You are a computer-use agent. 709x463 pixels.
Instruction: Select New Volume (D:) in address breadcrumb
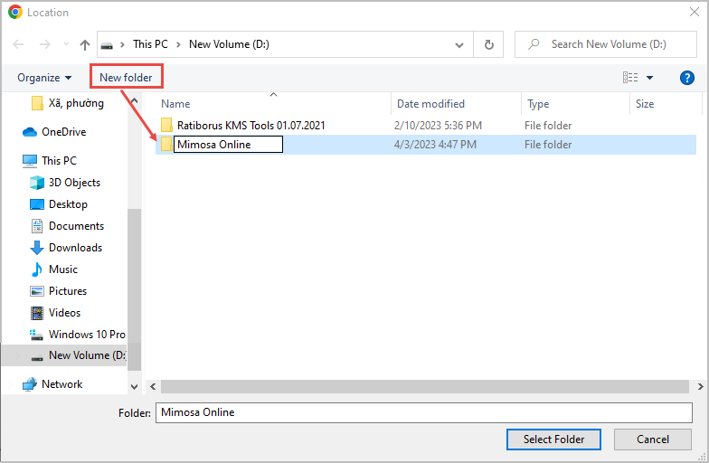(229, 44)
